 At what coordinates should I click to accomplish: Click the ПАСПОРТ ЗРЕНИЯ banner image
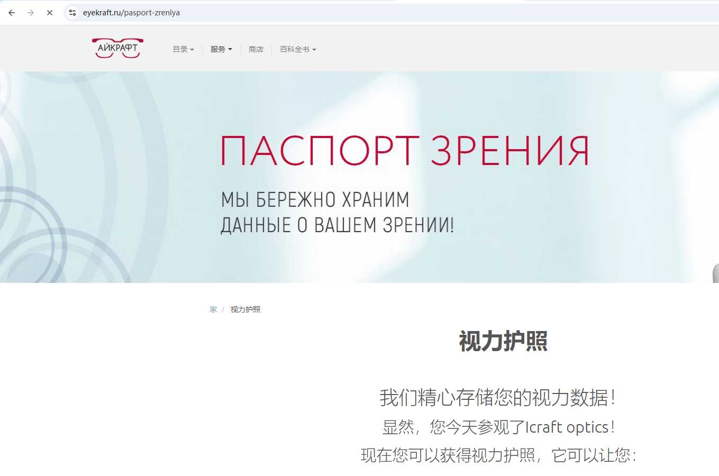359,177
